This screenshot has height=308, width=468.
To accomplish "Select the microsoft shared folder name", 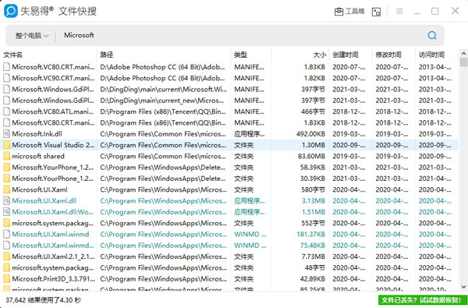I will tap(38, 156).
